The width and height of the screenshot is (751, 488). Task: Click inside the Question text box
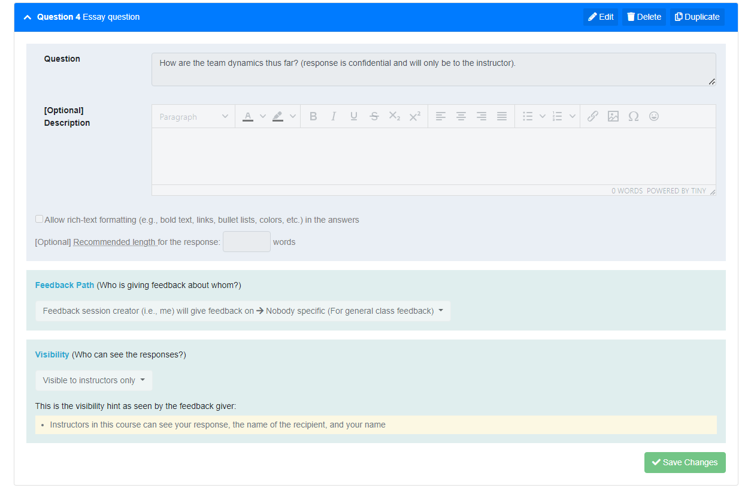click(434, 69)
